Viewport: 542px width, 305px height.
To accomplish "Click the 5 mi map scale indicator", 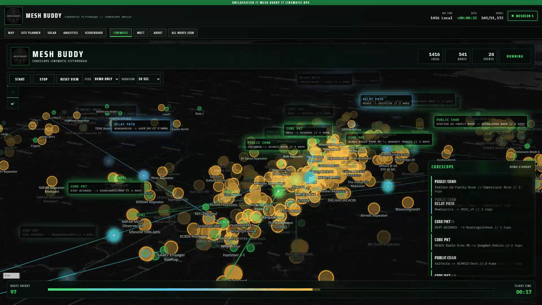I will pos(11,275).
